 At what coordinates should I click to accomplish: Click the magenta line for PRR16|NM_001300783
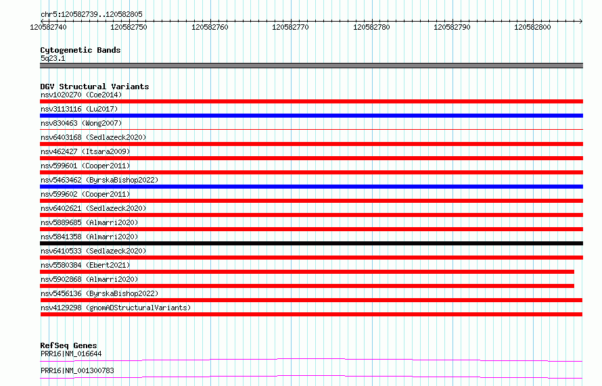coord(311,377)
